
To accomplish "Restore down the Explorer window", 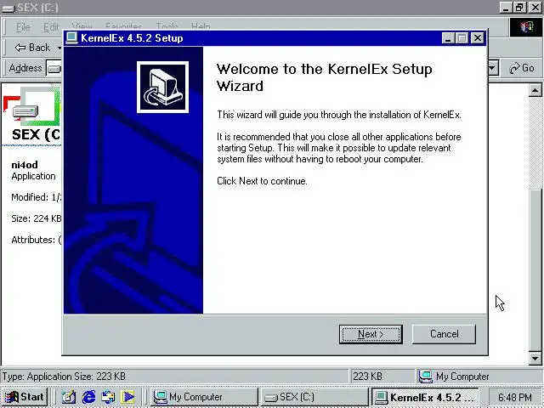I will [x=519, y=8].
